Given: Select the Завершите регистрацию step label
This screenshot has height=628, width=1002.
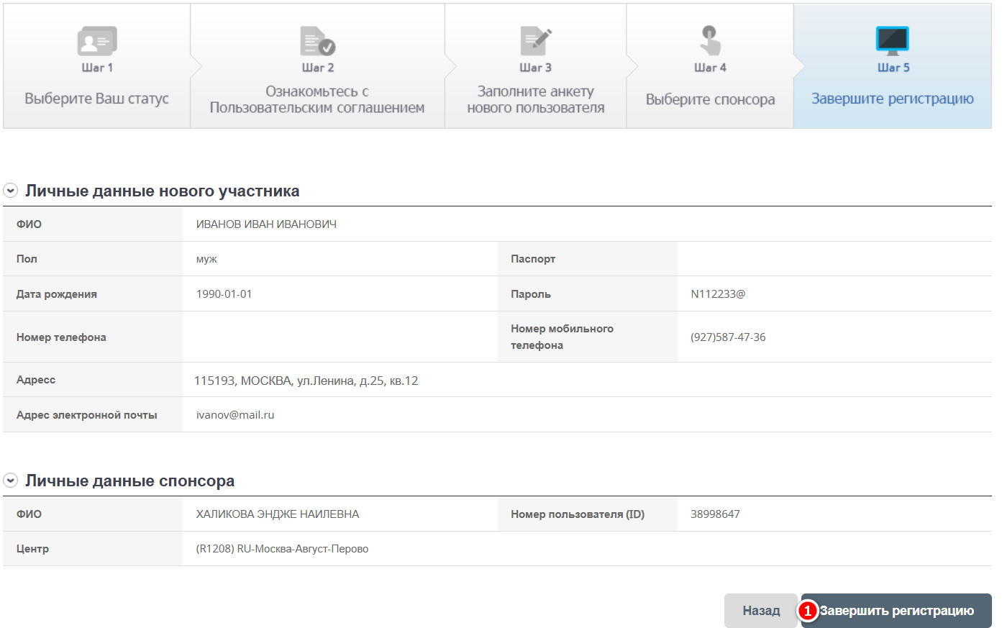Looking at the screenshot, I should coord(892,99).
